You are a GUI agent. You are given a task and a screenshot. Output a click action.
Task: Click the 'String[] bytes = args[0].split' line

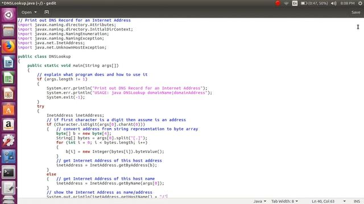coord(102,138)
